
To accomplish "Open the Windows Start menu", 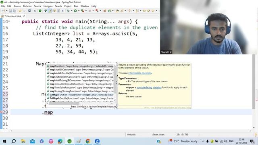I will [4, 141].
